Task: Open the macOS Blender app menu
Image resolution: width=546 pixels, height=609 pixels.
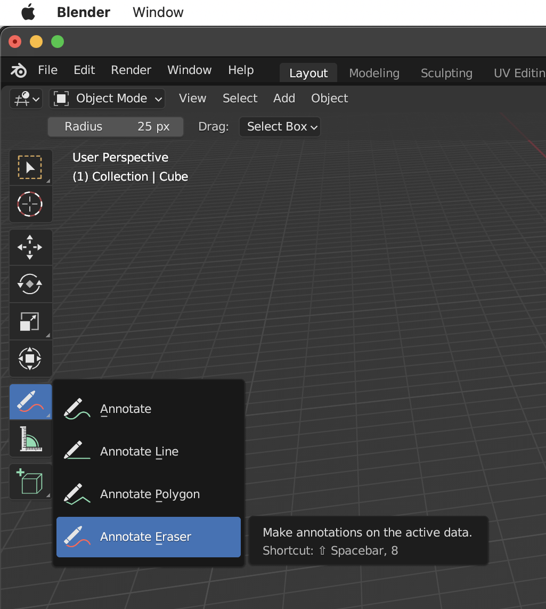Action: click(x=84, y=12)
